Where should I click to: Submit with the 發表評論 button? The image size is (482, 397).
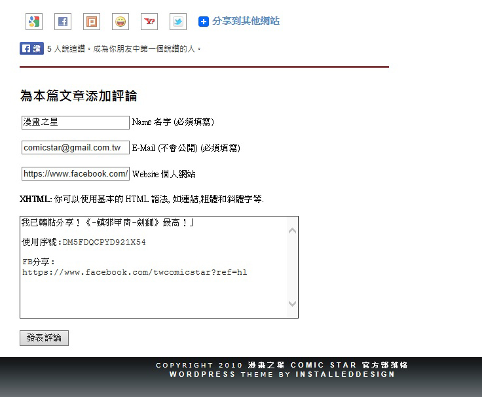[x=44, y=338]
